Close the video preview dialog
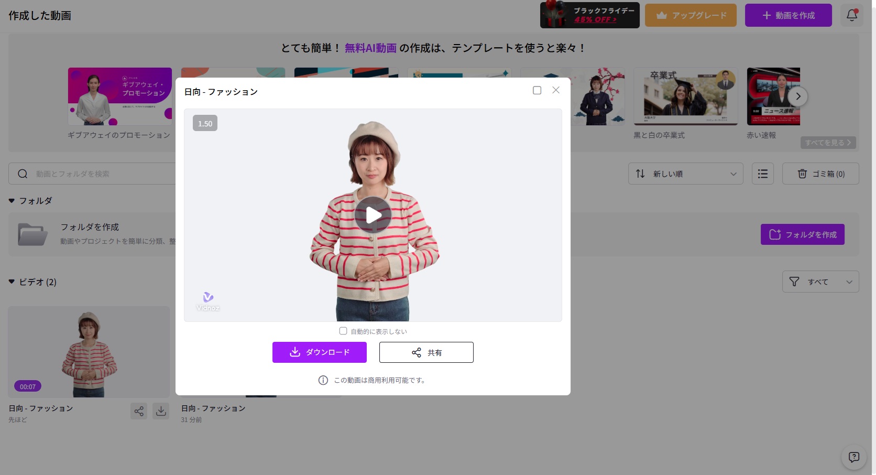Image resolution: width=876 pixels, height=475 pixels. tap(556, 90)
